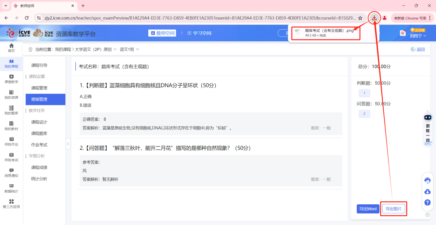Open 数据统计 sidebar icon
436x225 pixels.
pos(11,188)
